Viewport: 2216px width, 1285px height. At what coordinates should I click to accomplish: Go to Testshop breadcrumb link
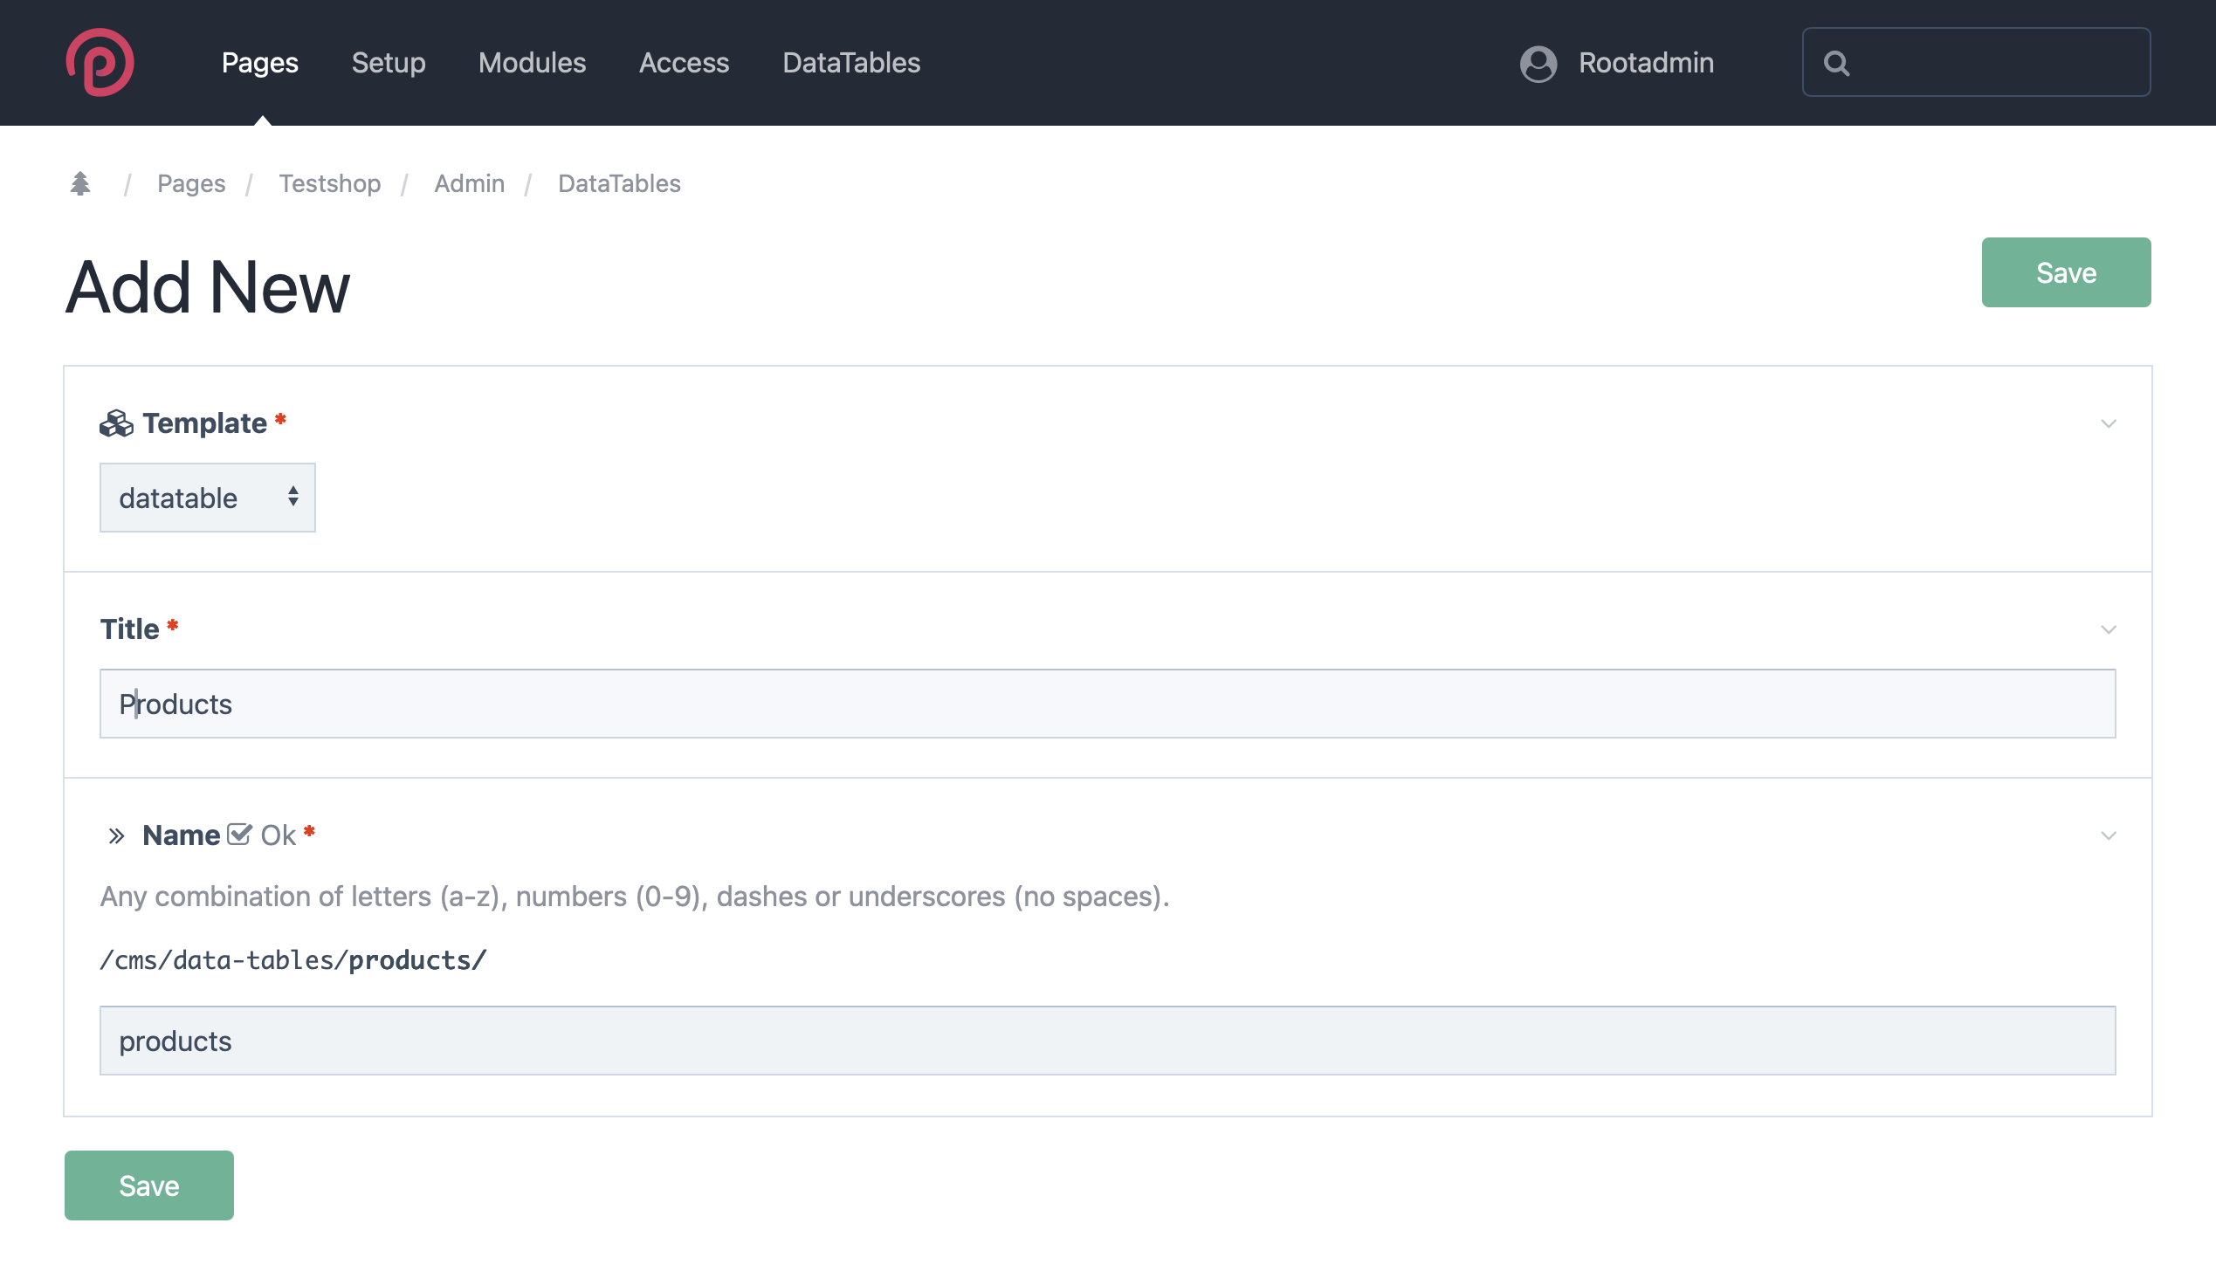point(330,182)
